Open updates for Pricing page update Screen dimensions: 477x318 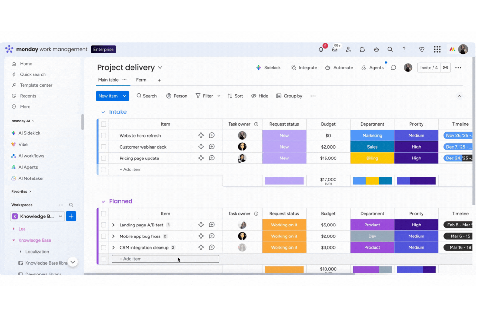click(212, 158)
